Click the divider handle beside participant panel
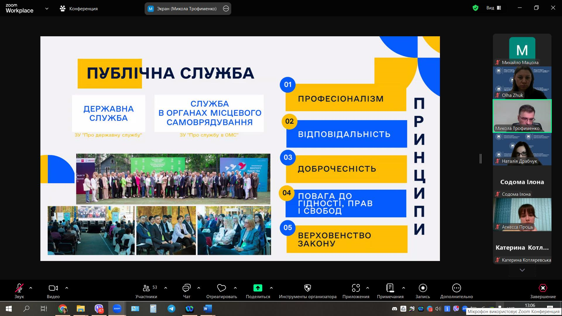The height and width of the screenshot is (316, 562). (481, 159)
